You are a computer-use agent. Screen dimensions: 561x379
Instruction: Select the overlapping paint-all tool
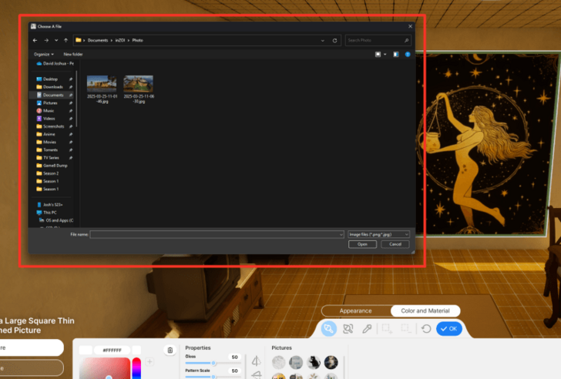(348, 329)
